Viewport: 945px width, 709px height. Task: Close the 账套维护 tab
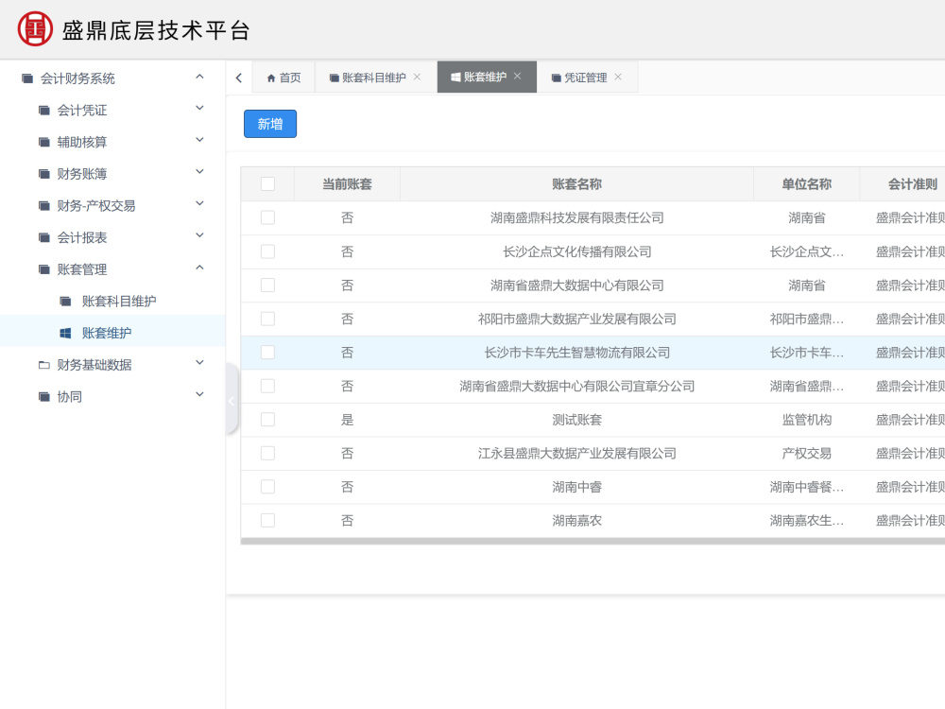(517, 76)
